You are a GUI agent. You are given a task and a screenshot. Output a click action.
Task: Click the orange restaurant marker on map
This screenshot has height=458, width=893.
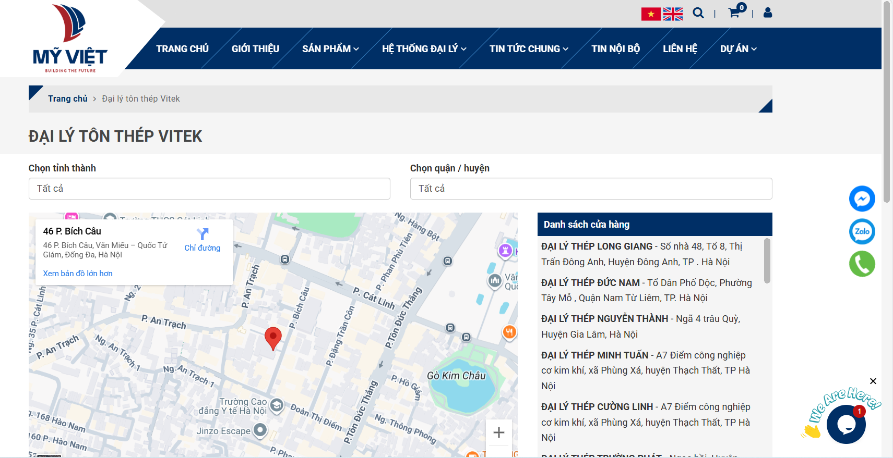coord(509,332)
